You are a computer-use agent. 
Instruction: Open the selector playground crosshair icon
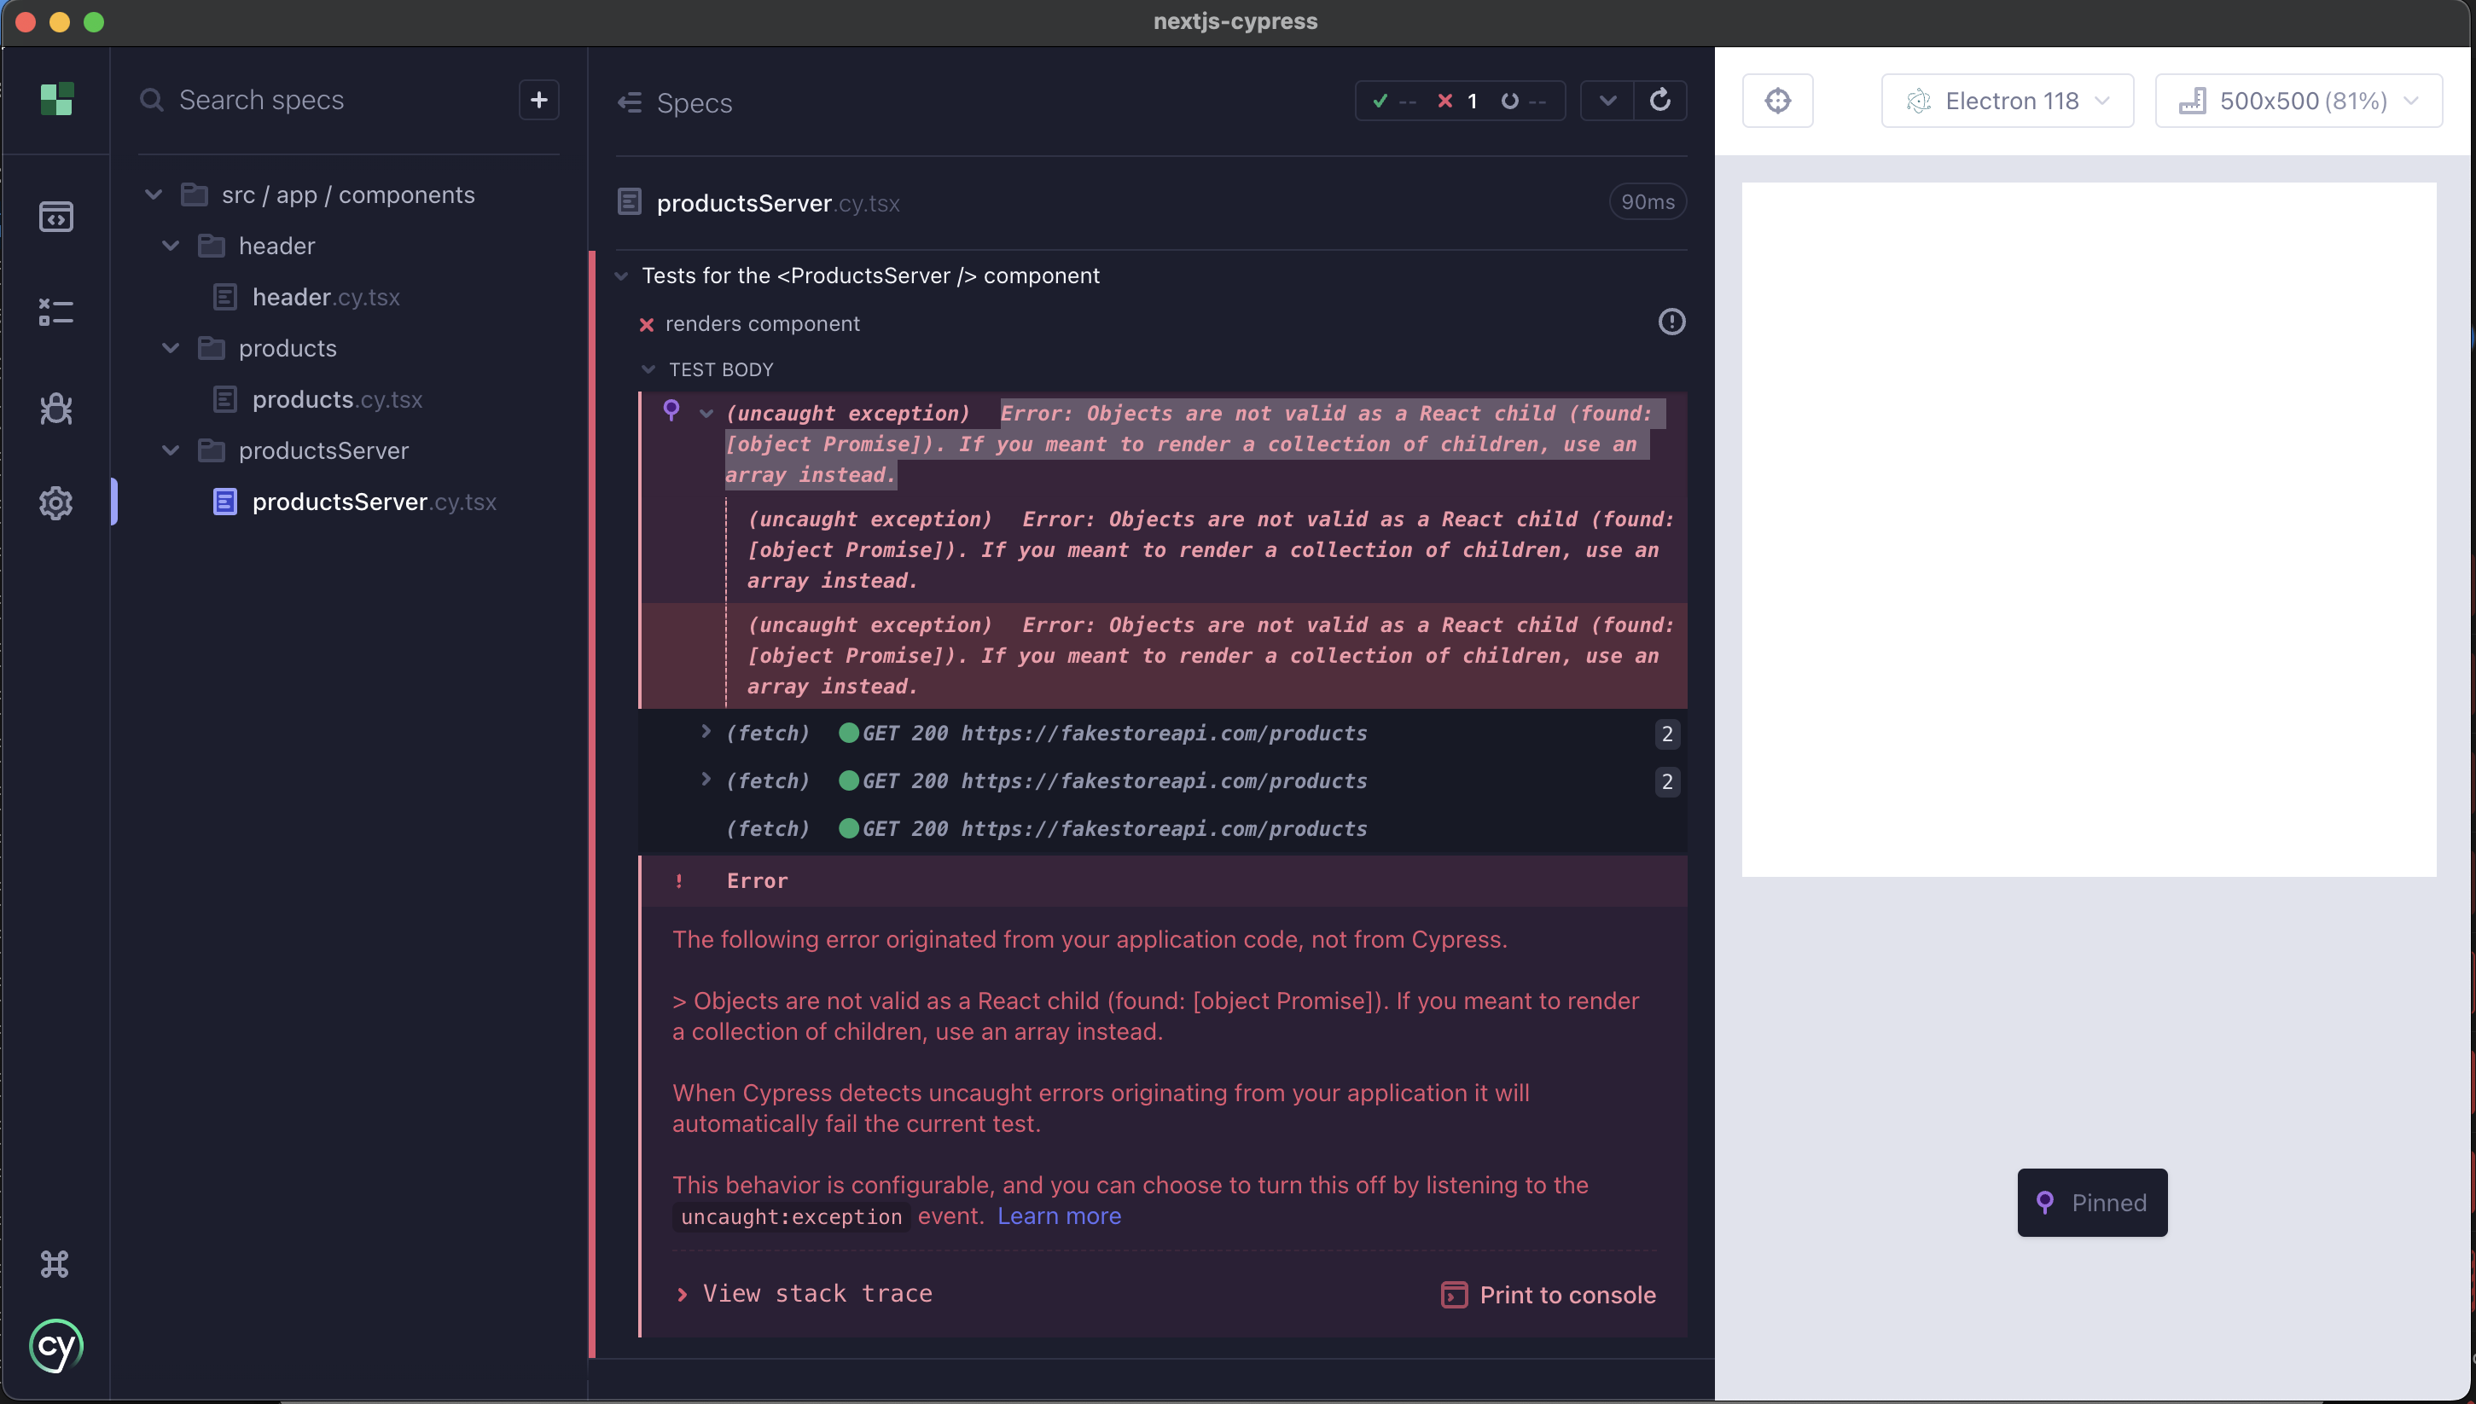(1778, 101)
